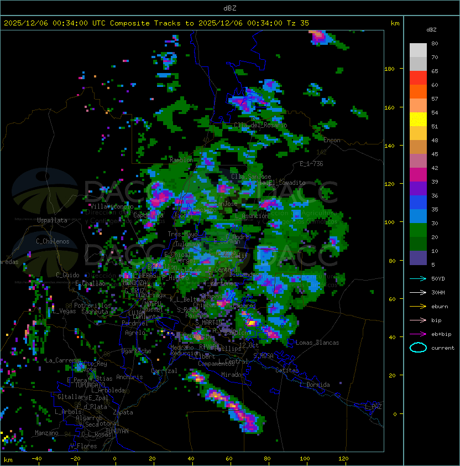The height and width of the screenshot is (466, 460).
Task: Click the 'Uspallata' map label
Action: 52,220
